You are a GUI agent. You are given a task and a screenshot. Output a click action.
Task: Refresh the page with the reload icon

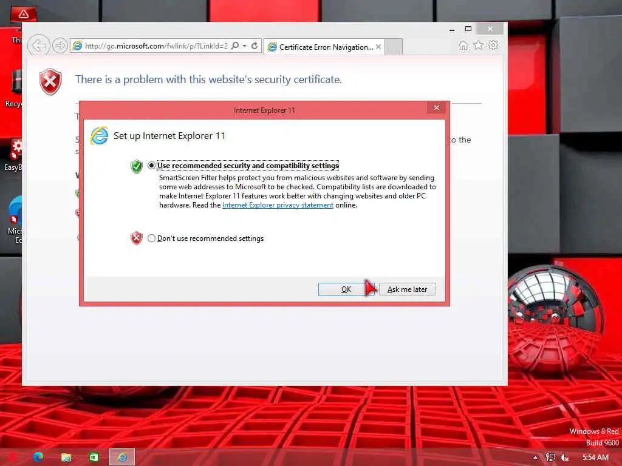255,46
